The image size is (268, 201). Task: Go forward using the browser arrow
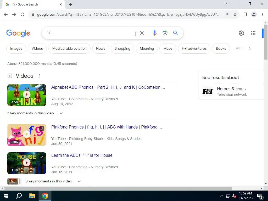coord(14,15)
